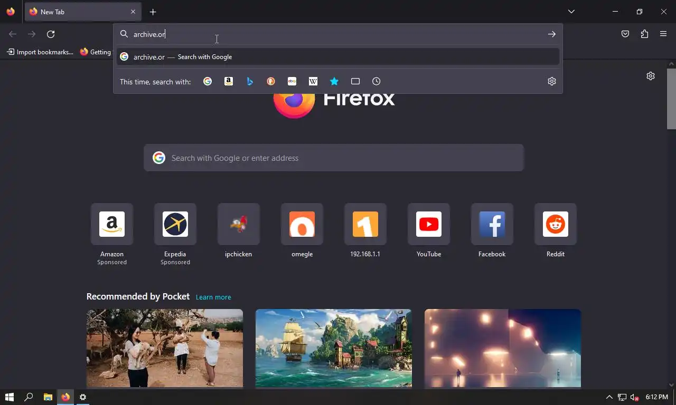This screenshot has width=676, height=405.
Task: Search in open Tabs icon
Action: tap(355, 81)
